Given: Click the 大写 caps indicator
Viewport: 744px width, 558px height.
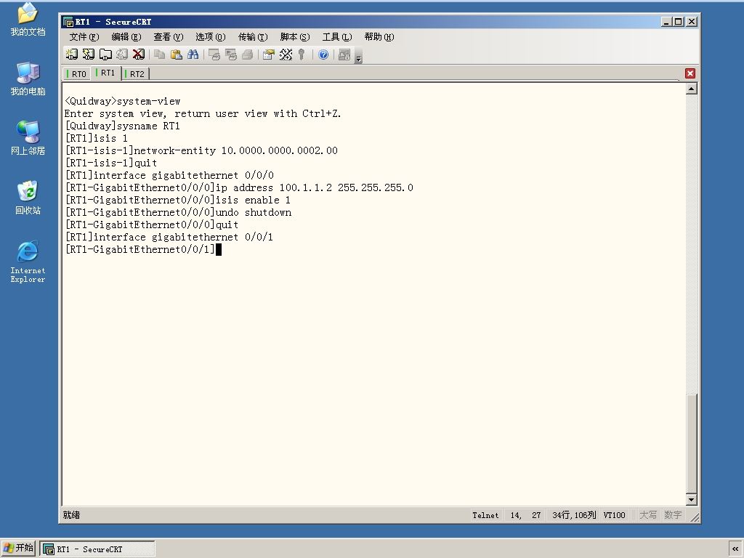Looking at the screenshot, I should (647, 515).
